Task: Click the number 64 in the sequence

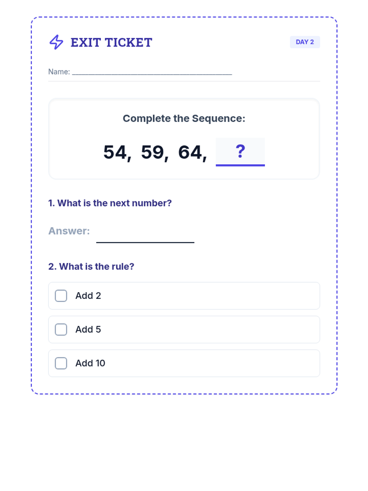Action: click(190, 153)
